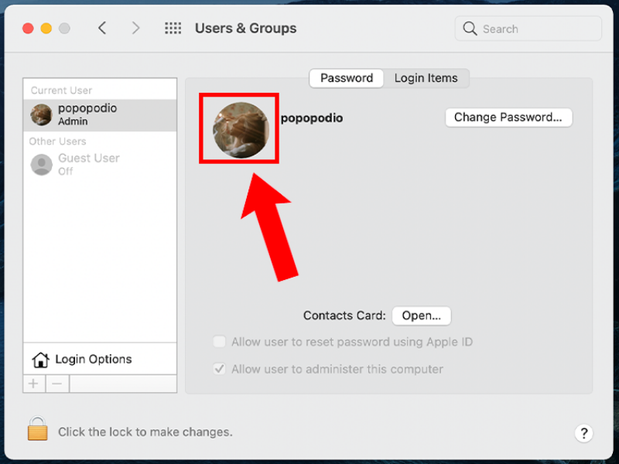Switch to the Password tab
The image size is (619, 464).
pos(346,78)
